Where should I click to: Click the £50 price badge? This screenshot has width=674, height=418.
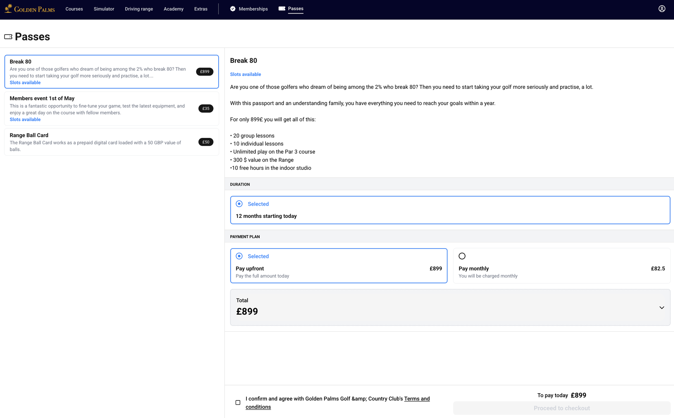pos(206,142)
